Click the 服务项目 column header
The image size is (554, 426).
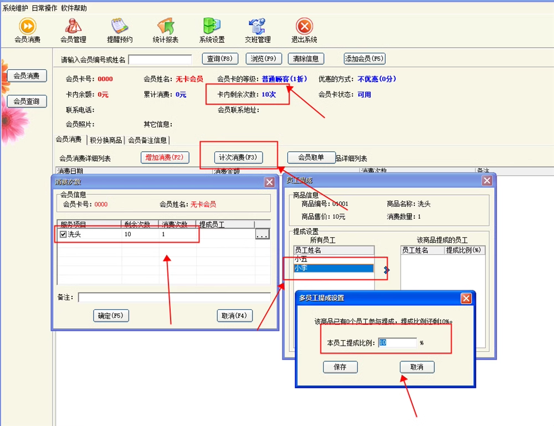click(x=90, y=224)
